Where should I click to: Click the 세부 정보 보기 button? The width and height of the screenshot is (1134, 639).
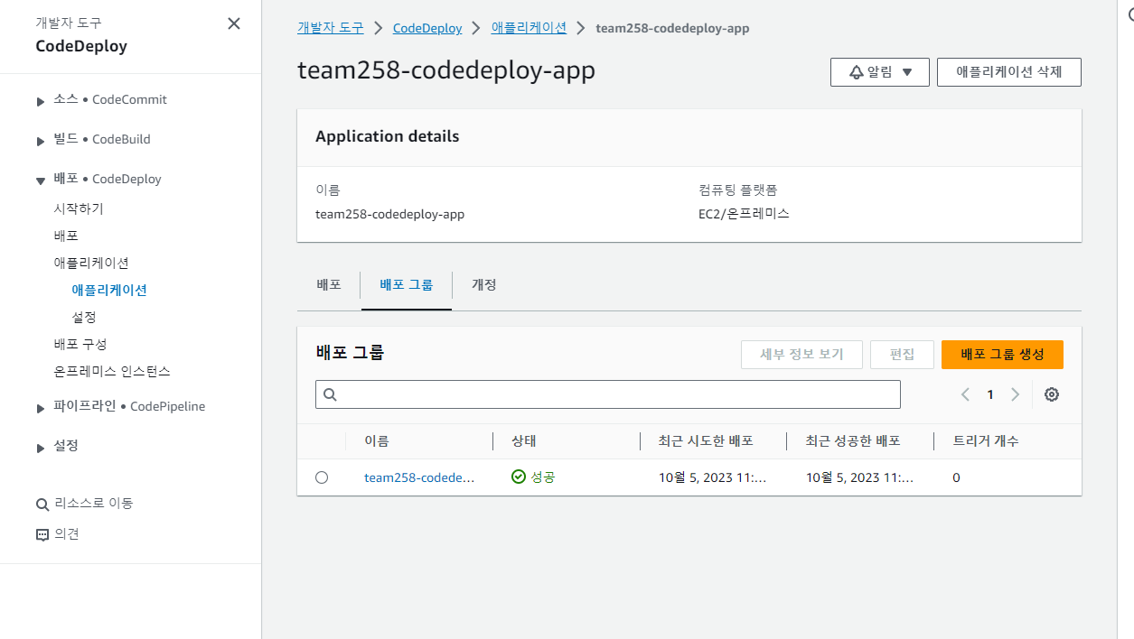point(801,355)
